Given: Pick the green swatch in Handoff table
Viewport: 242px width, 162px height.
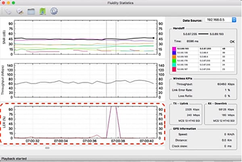Looking at the screenshot, I should 174,61.
